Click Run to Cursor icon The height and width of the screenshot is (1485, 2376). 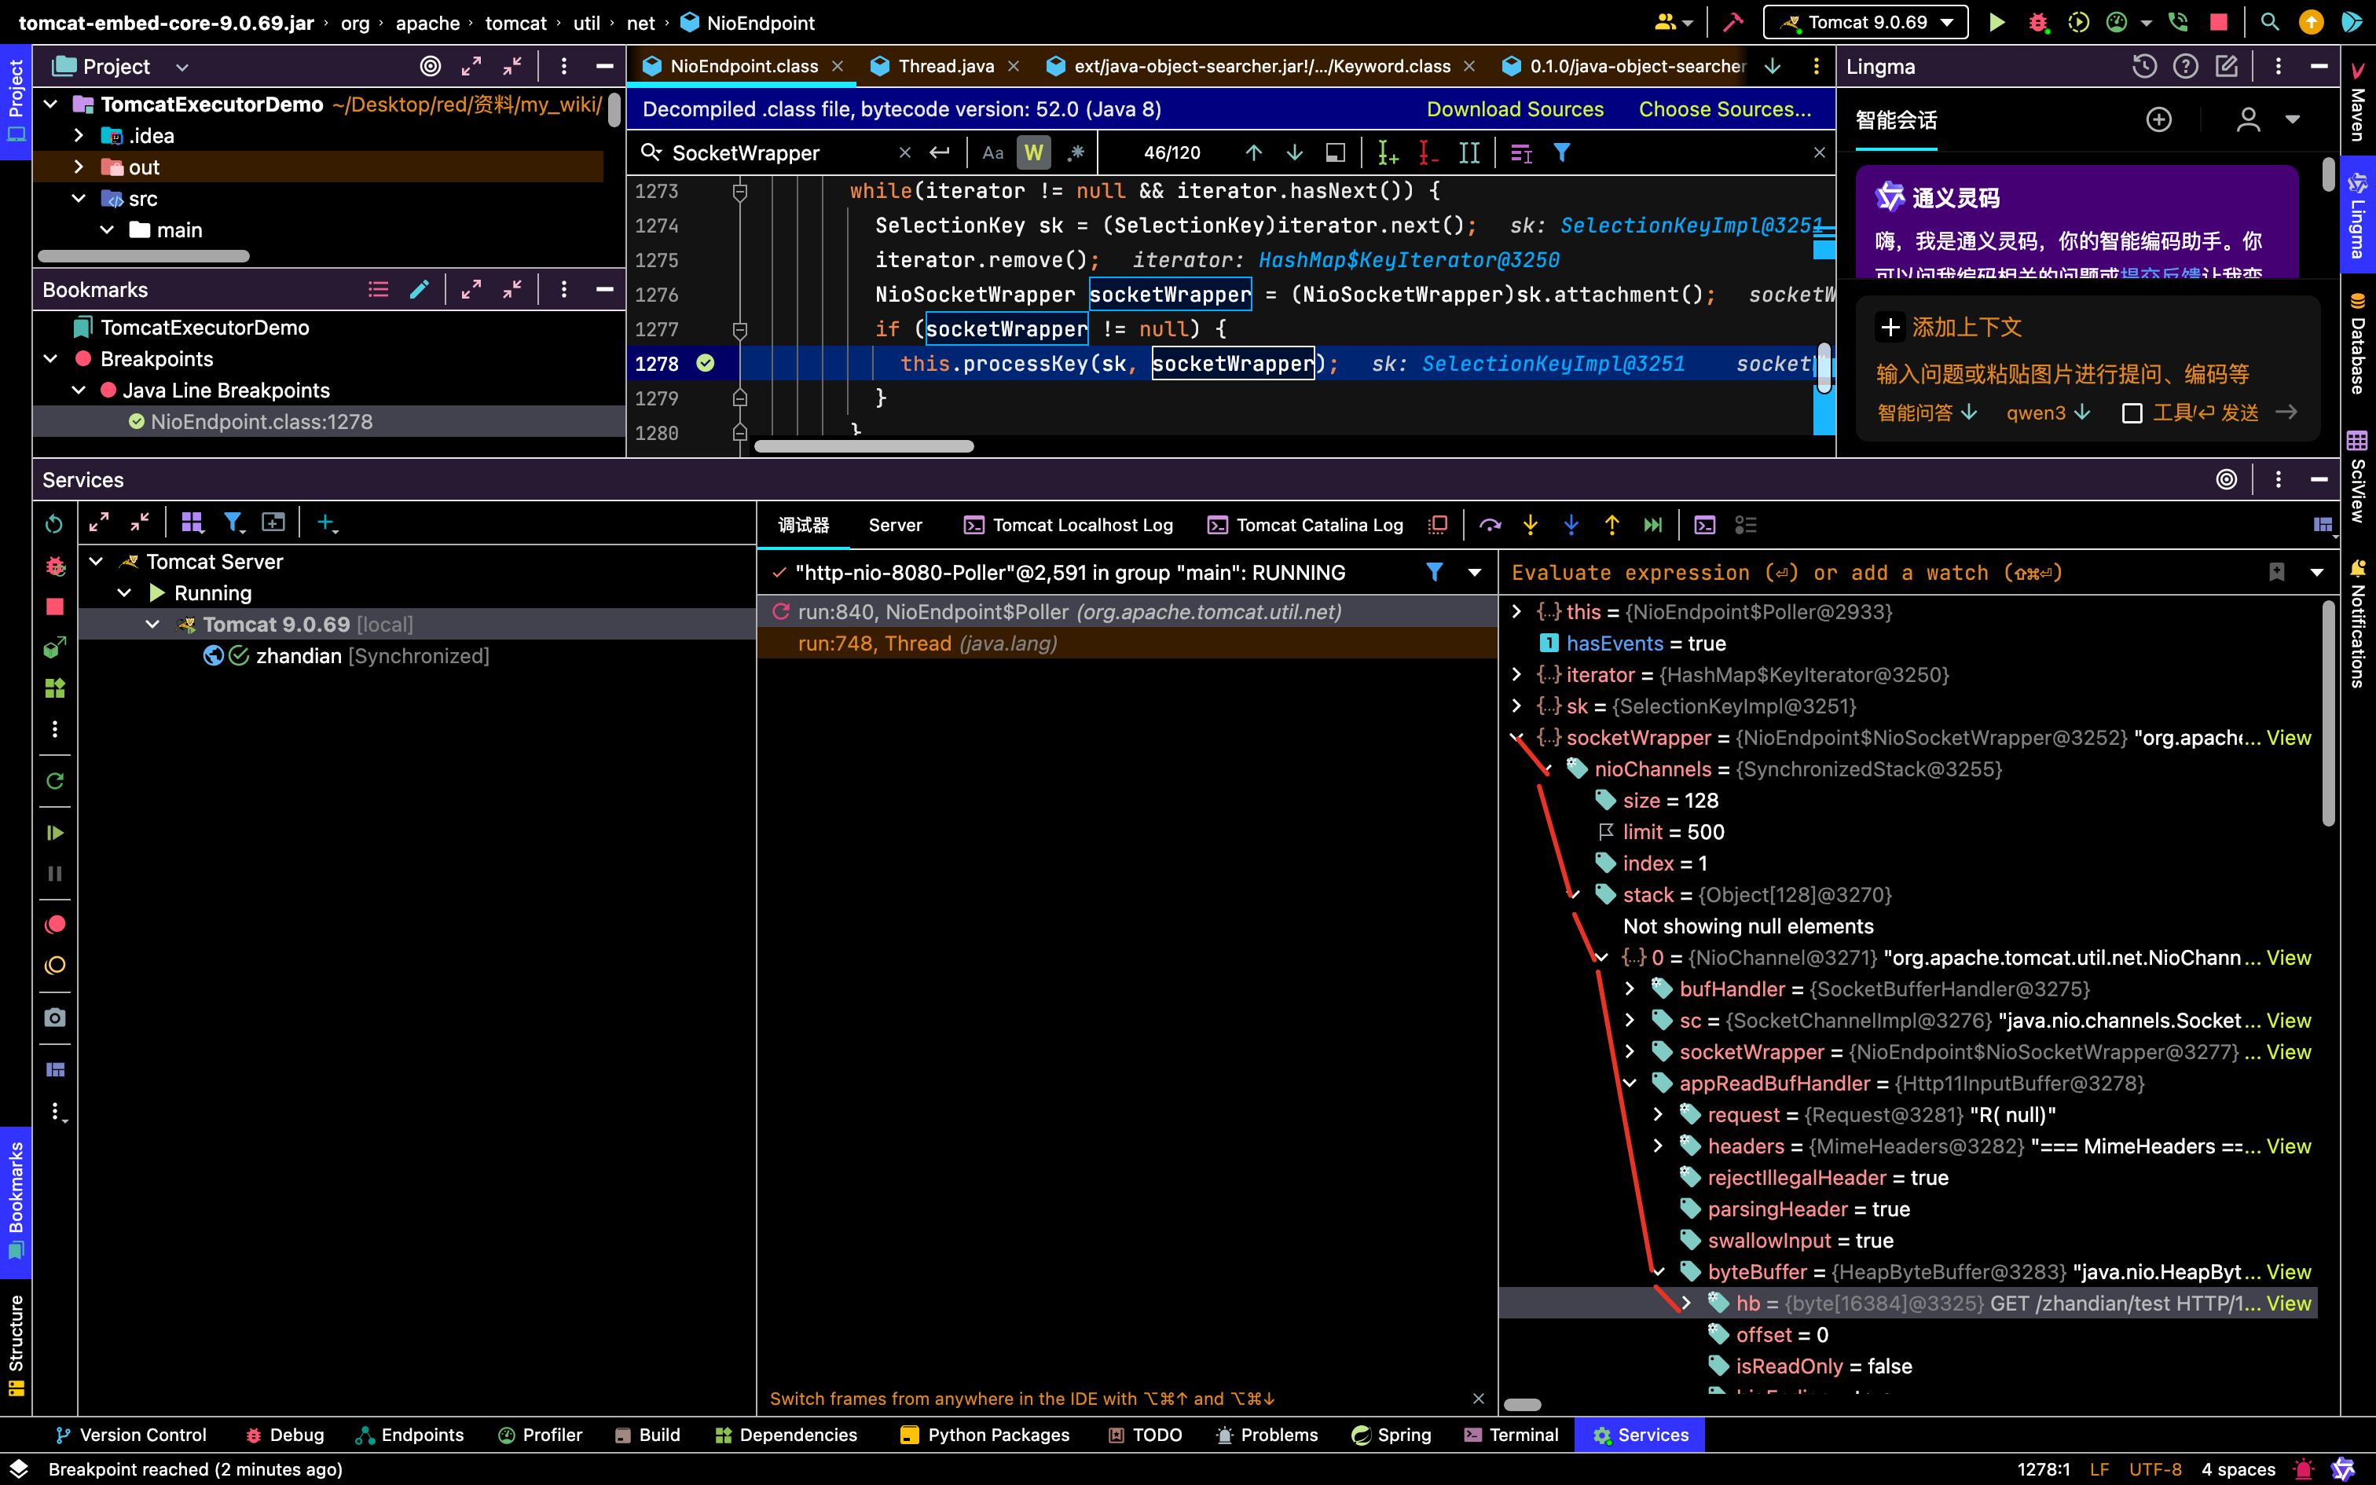(x=1652, y=525)
